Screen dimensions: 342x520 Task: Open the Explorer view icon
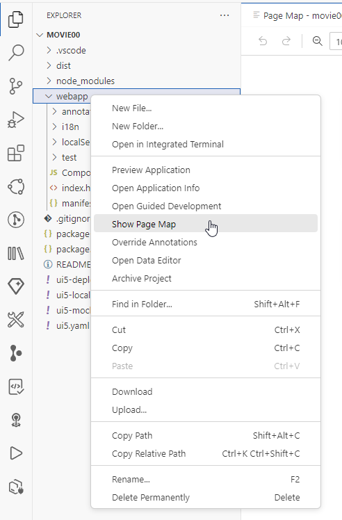click(15, 19)
